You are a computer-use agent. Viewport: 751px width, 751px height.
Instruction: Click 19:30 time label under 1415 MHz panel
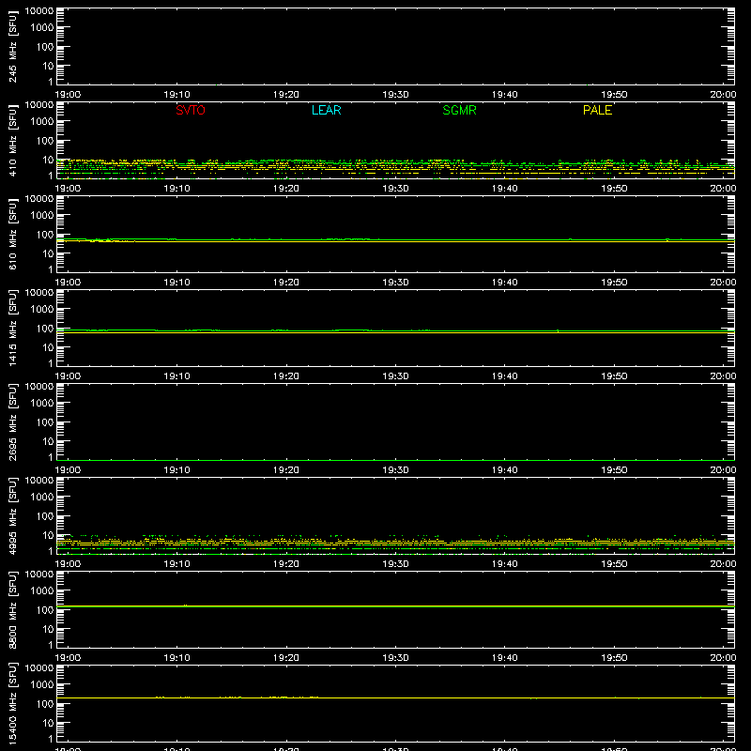[x=395, y=376]
